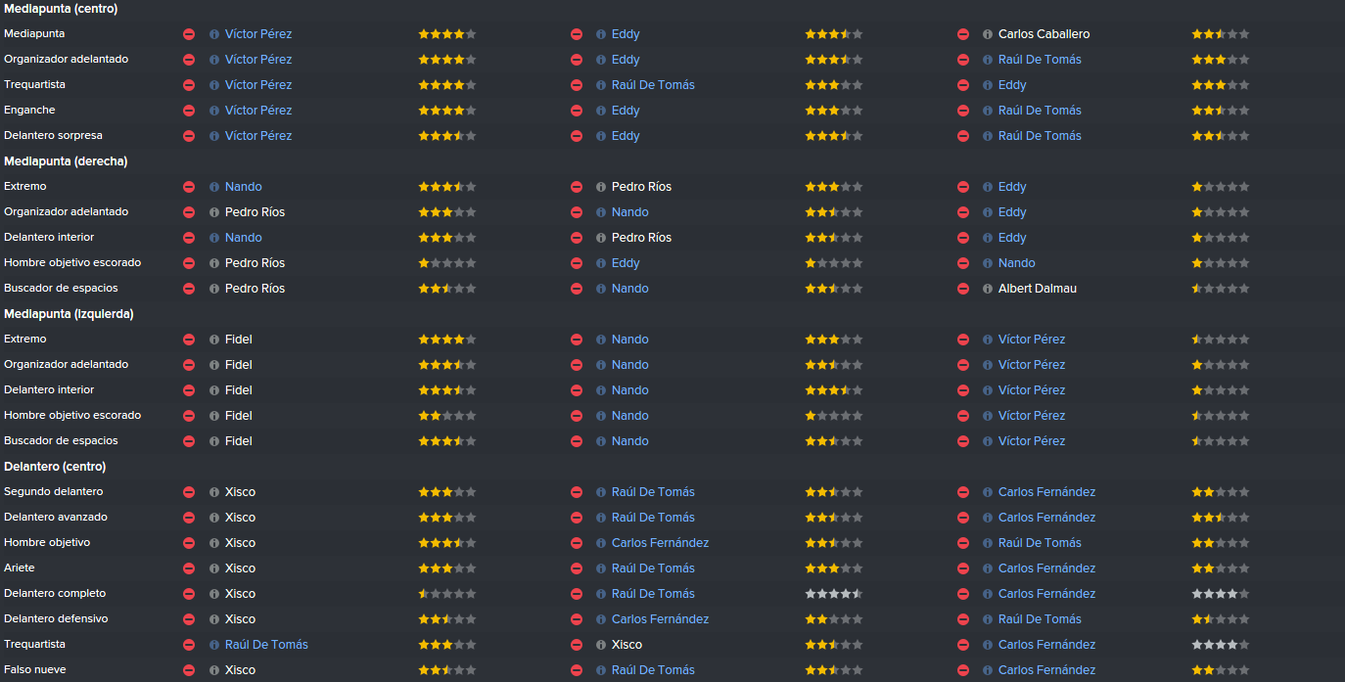Open Carlos Caballero's player profile link
The width and height of the screenshot is (1345, 682).
pyautogui.click(x=1044, y=34)
